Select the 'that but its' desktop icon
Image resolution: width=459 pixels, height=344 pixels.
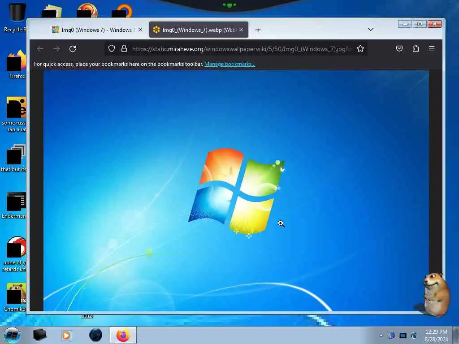tap(14, 158)
